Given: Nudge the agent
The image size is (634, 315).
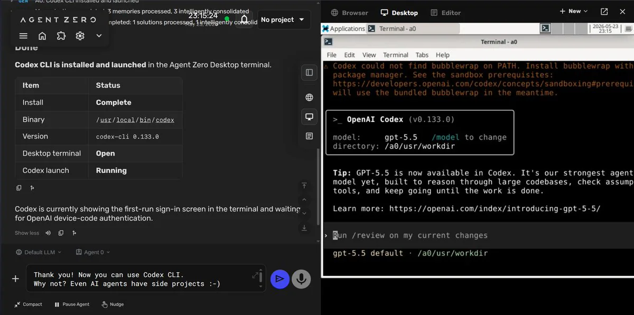Looking at the screenshot, I should pyautogui.click(x=113, y=304).
